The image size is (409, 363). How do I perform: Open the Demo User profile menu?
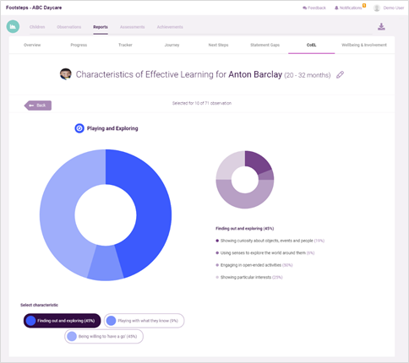389,8
